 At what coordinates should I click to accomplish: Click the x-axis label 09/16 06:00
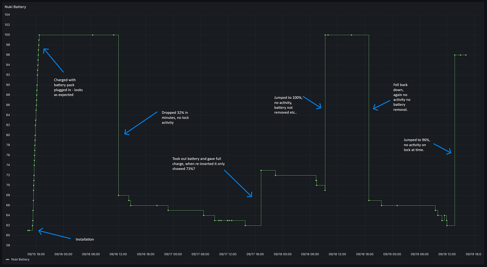91,254
